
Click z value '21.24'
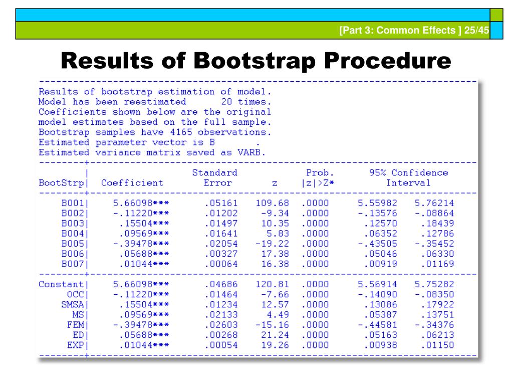tap(275, 335)
